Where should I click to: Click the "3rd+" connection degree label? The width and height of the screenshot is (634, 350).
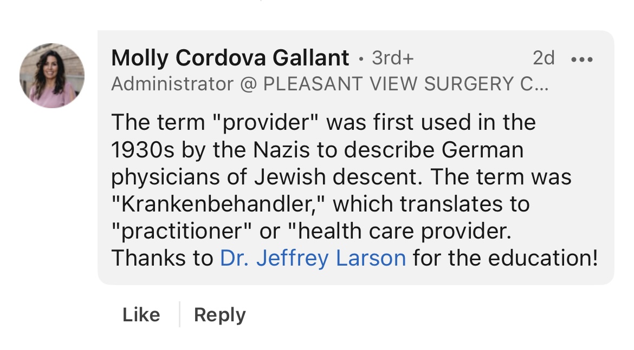coord(392,58)
